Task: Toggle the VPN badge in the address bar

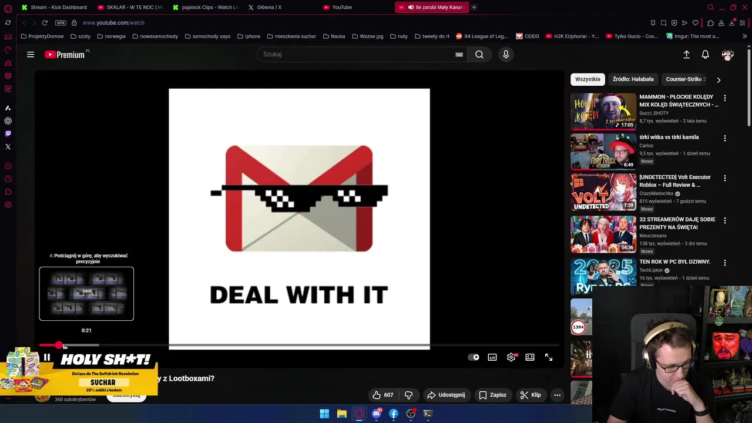Action: click(61, 23)
